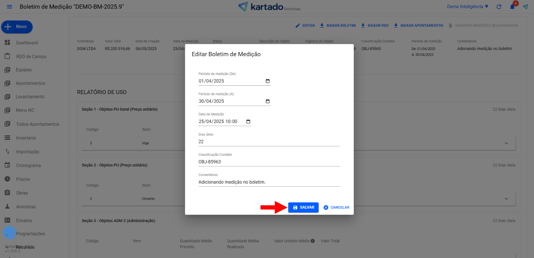The width and height of the screenshot is (534, 258).
Task: Click the info icon beside Valor Unitário Médio
Action: [x=313, y=241]
